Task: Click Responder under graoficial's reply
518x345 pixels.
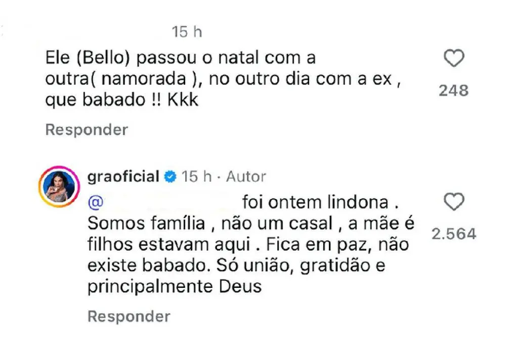Action: 129,317
